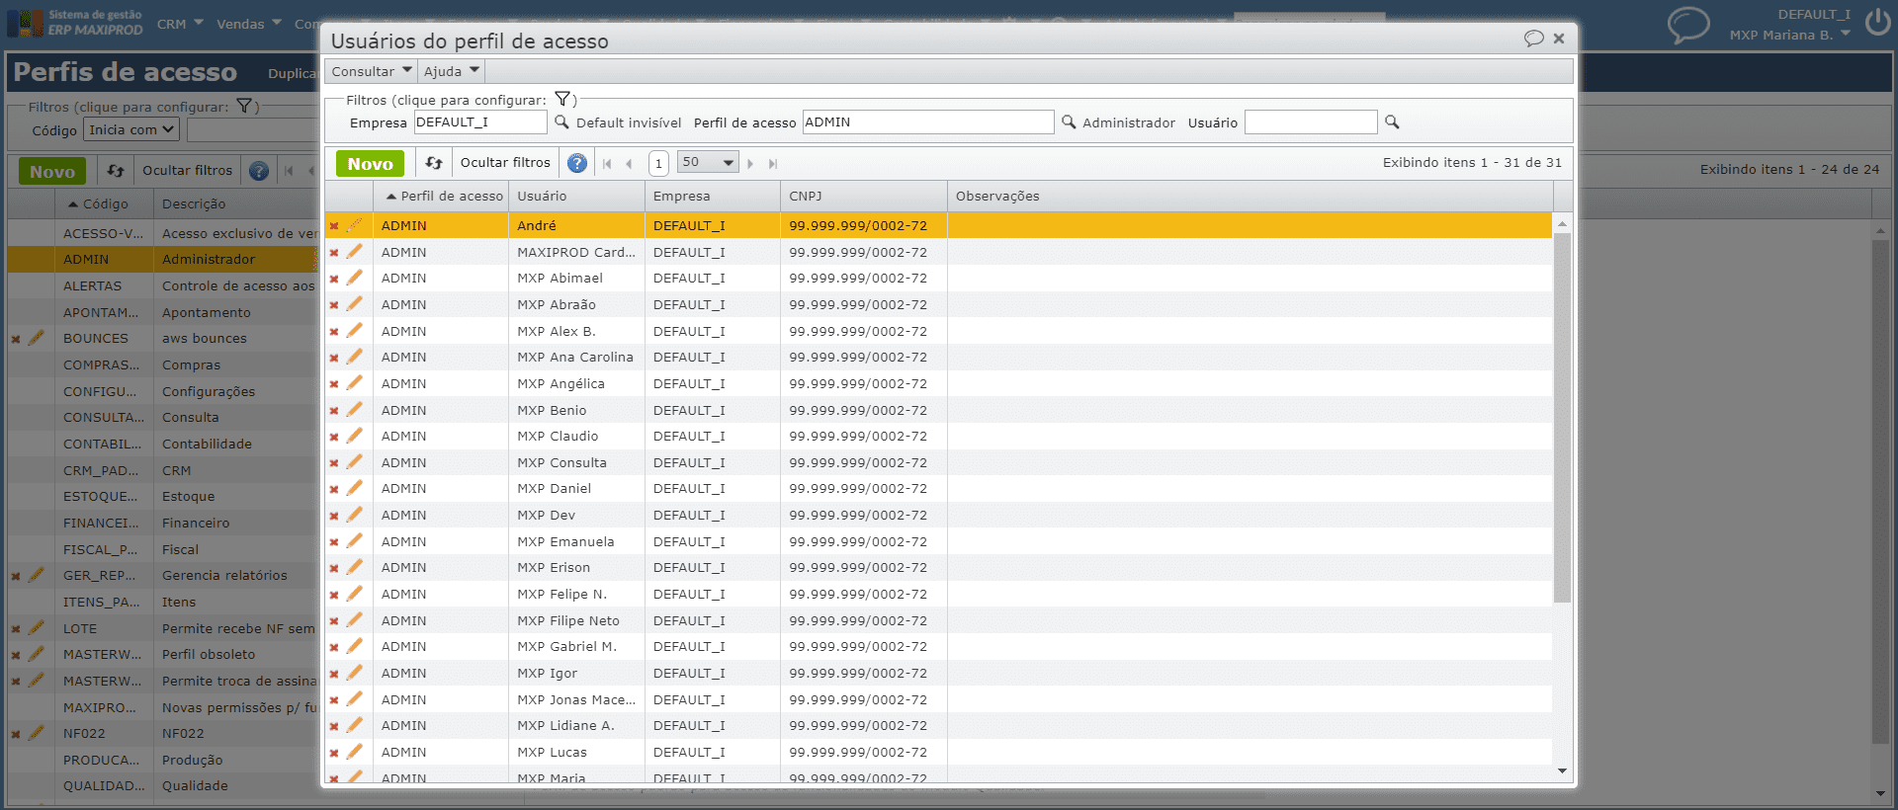Edit the MAXIPROD Card... row
This screenshot has height=810, width=1898.
[354, 252]
